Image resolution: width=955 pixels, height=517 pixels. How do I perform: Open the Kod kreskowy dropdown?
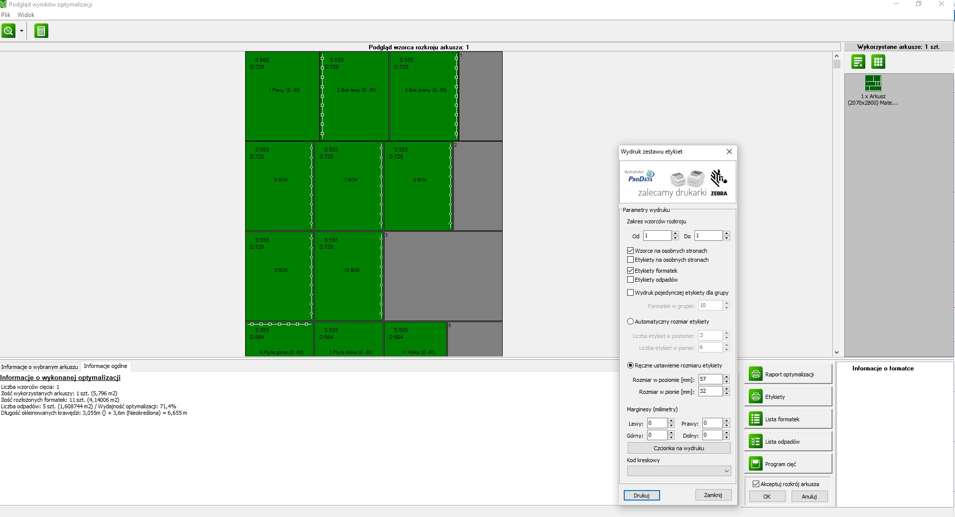pyautogui.click(x=679, y=471)
